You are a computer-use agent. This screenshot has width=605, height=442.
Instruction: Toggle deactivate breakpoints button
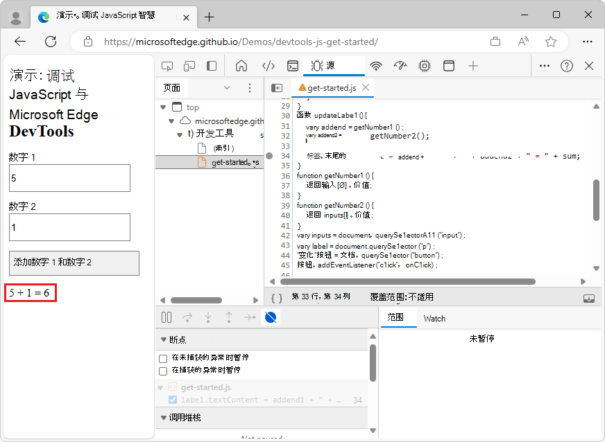[x=271, y=317]
